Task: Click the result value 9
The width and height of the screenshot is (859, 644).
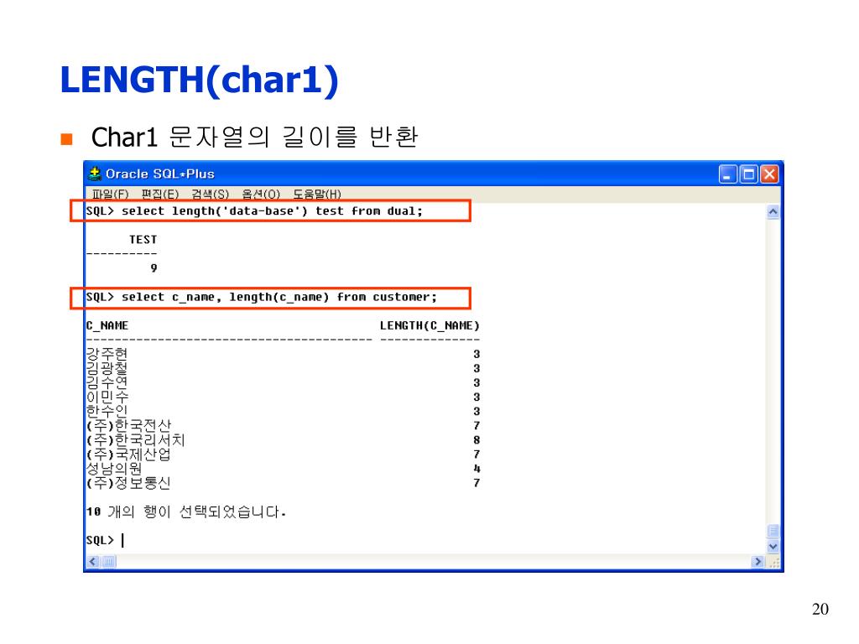Action: click(154, 268)
